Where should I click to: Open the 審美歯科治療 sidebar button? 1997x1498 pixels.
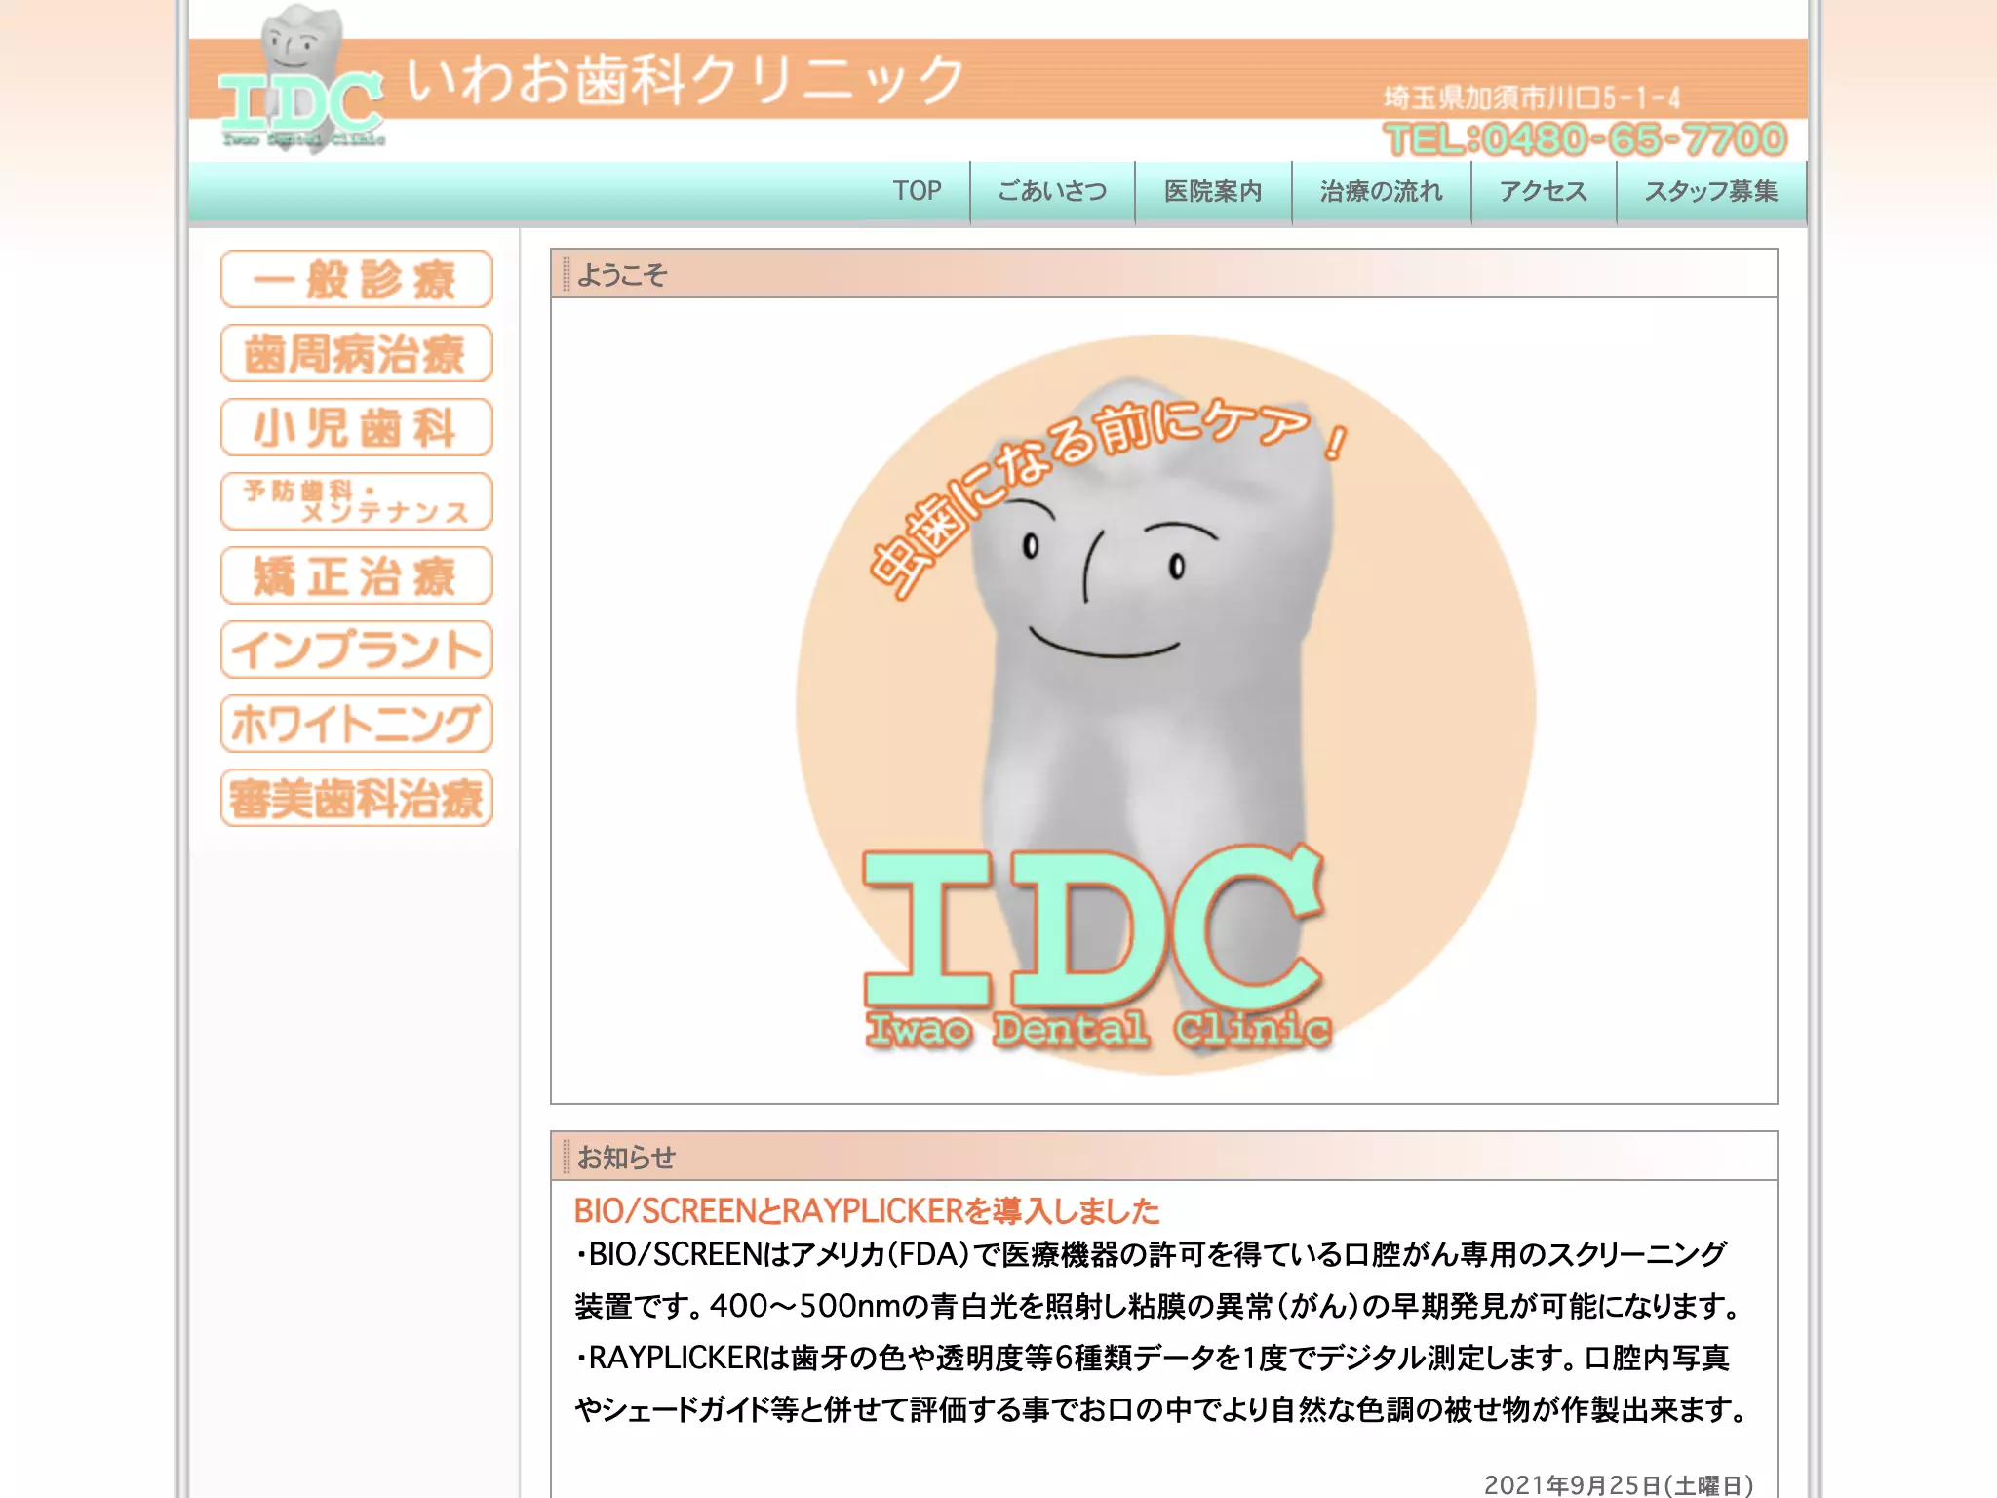pyautogui.click(x=357, y=798)
